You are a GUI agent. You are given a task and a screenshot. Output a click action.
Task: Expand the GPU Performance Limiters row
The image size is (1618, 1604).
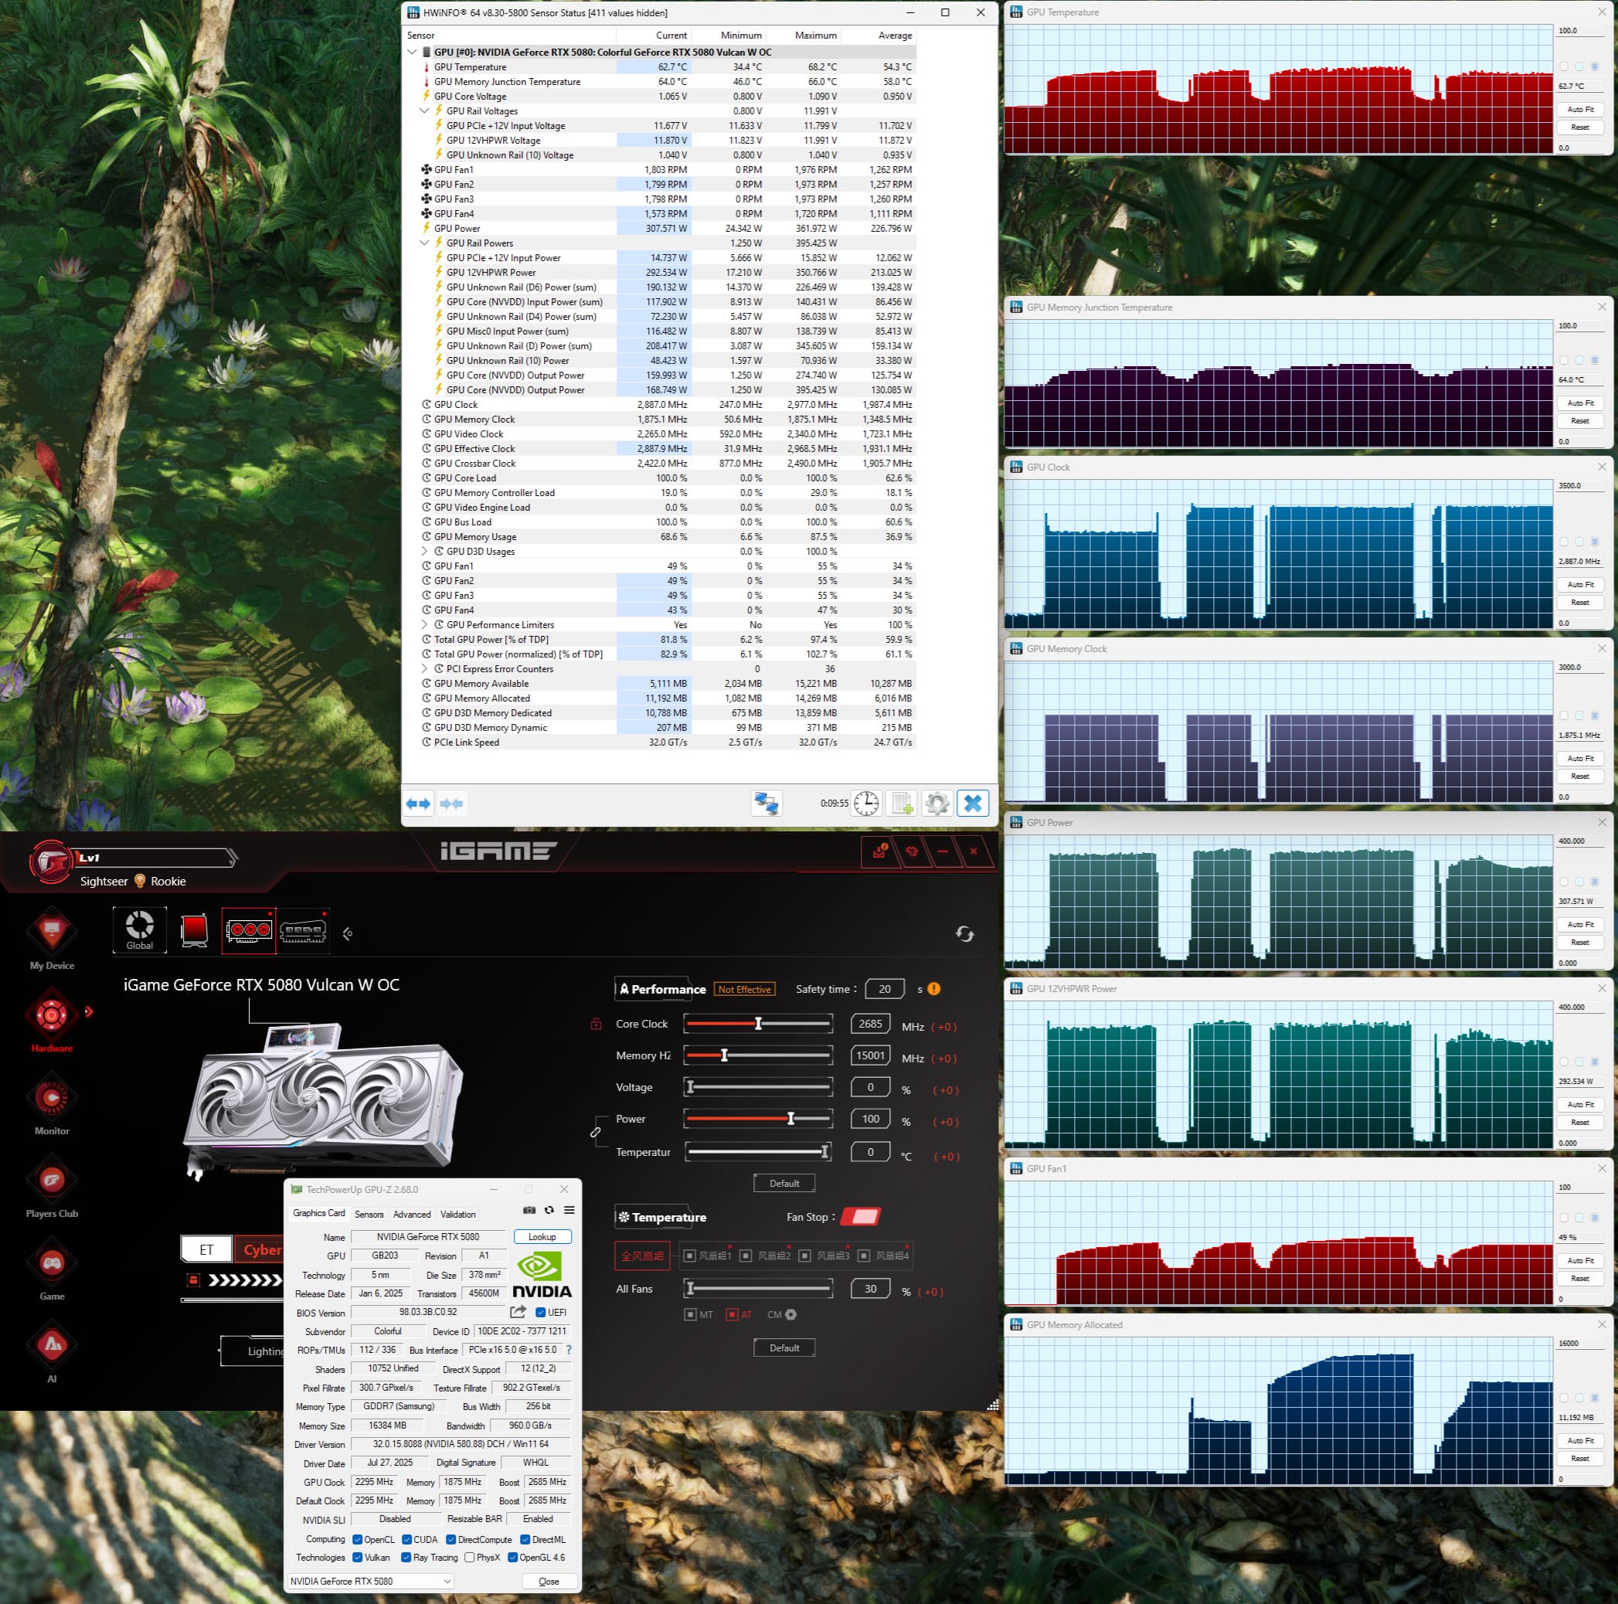425,625
